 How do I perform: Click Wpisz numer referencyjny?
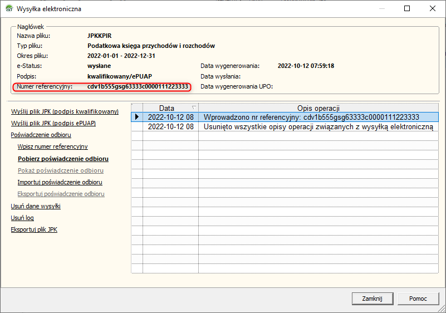(x=53, y=146)
